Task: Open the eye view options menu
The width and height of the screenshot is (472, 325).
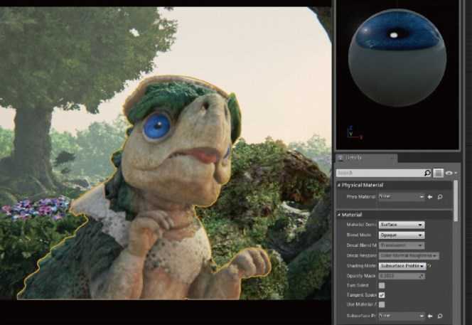Action: [x=451, y=173]
